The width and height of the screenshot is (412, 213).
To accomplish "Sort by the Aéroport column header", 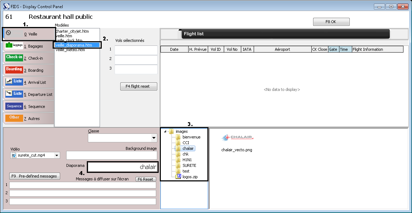I will pos(282,49).
